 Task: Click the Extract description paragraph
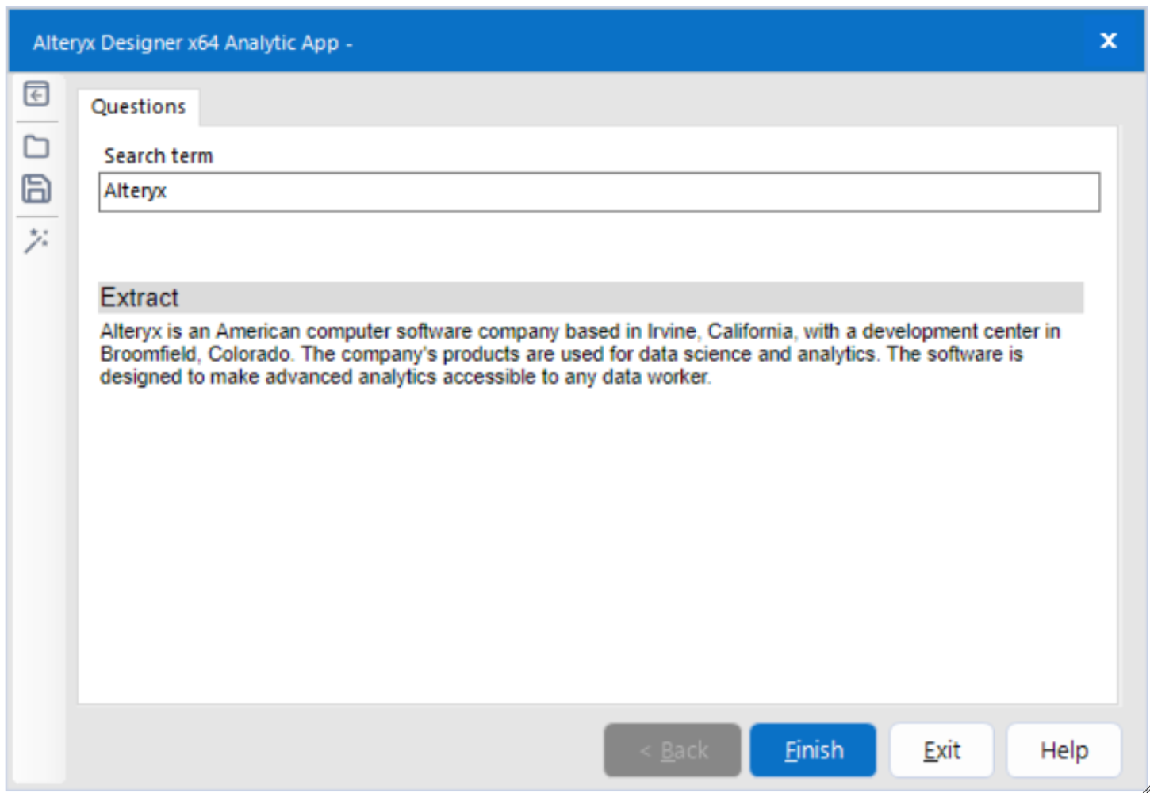555,354
